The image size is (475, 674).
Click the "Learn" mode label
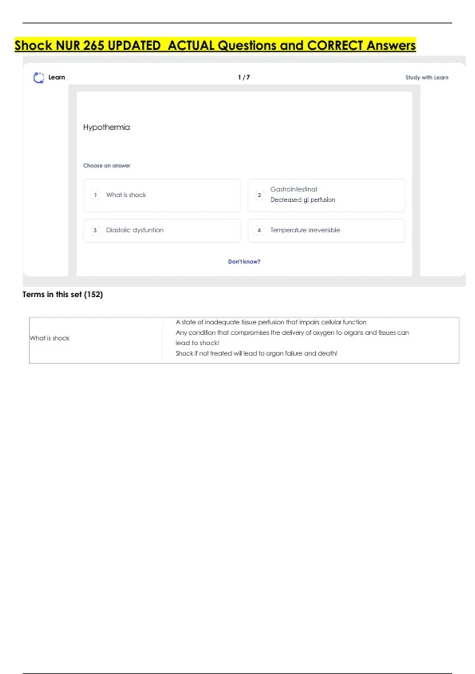(57, 78)
